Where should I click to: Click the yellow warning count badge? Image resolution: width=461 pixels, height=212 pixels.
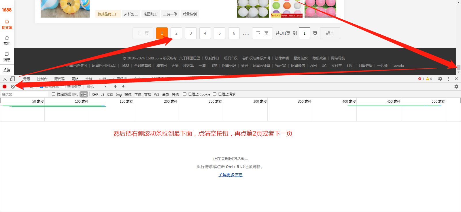(x=429, y=79)
